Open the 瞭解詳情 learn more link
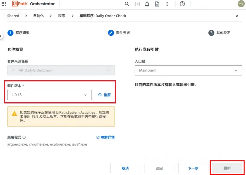Image resolution: width=246 pixels, height=175 pixels. [105, 137]
